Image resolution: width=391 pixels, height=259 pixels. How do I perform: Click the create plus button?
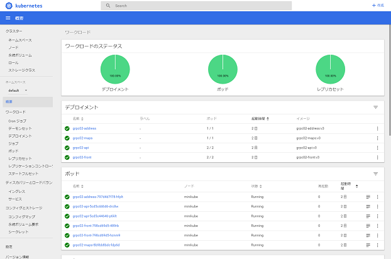click(x=378, y=5)
